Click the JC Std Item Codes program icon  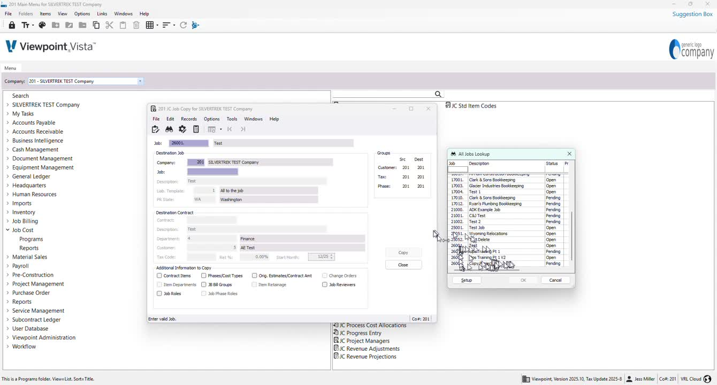448,105
